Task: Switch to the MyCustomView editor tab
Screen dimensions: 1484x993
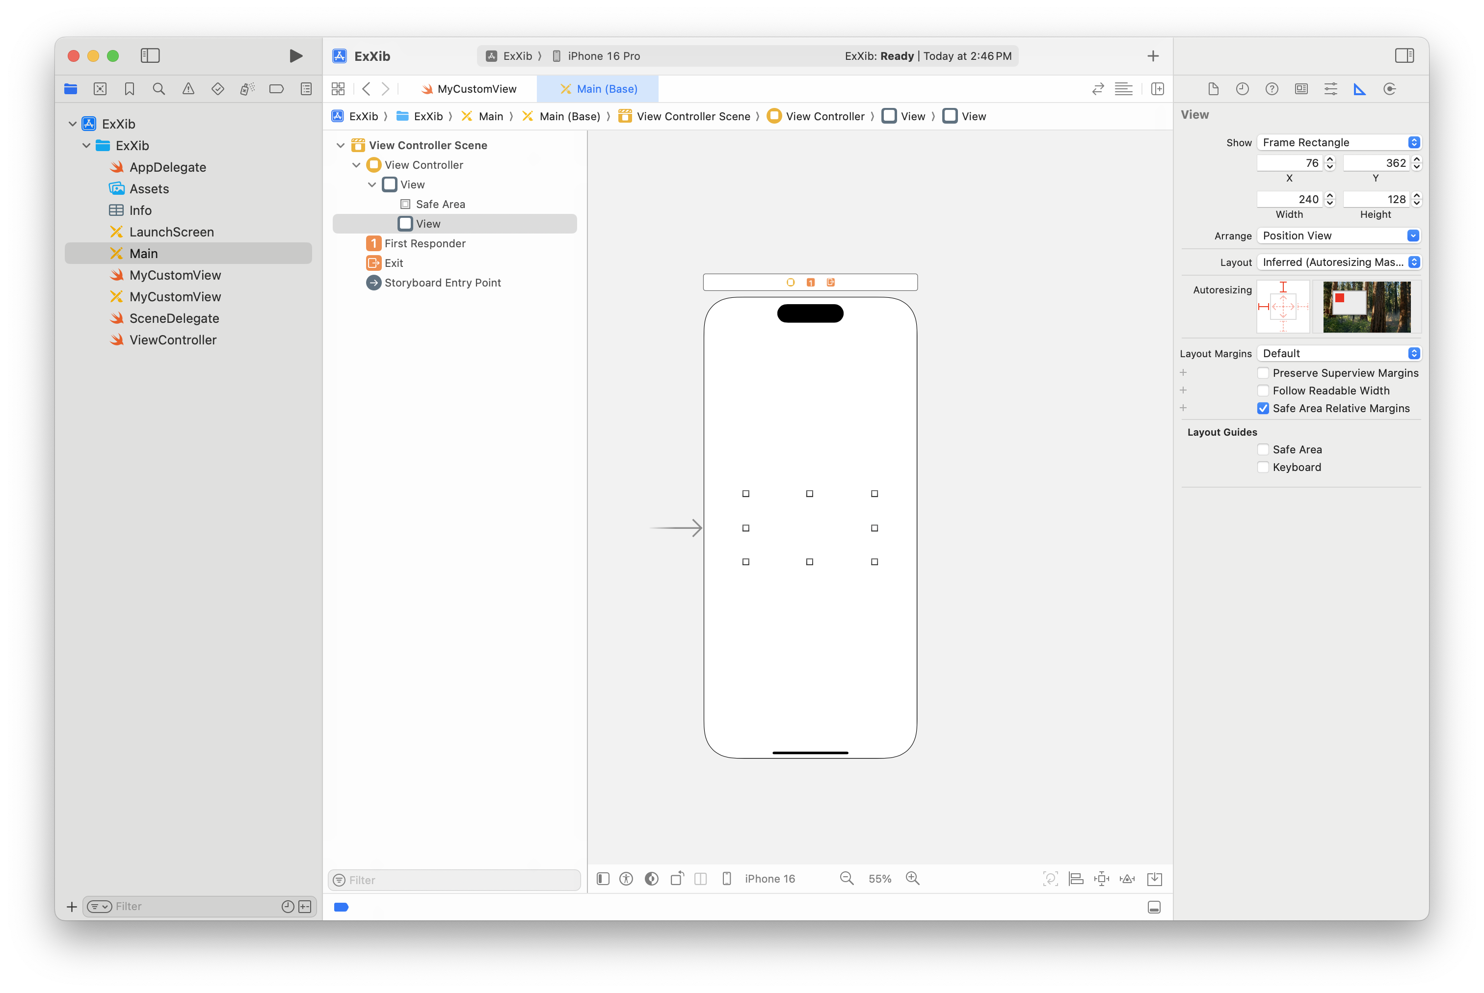Action: click(469, 89)
